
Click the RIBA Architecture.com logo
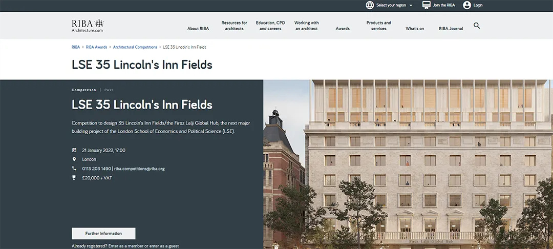[88, 26]
